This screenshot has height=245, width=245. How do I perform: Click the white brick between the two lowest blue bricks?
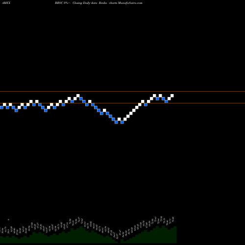point(119,119)
